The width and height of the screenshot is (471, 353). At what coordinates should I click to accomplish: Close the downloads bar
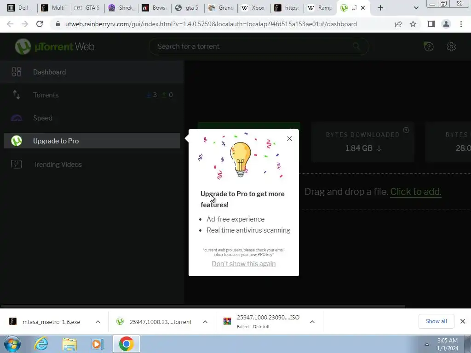(x=463, y=321)
